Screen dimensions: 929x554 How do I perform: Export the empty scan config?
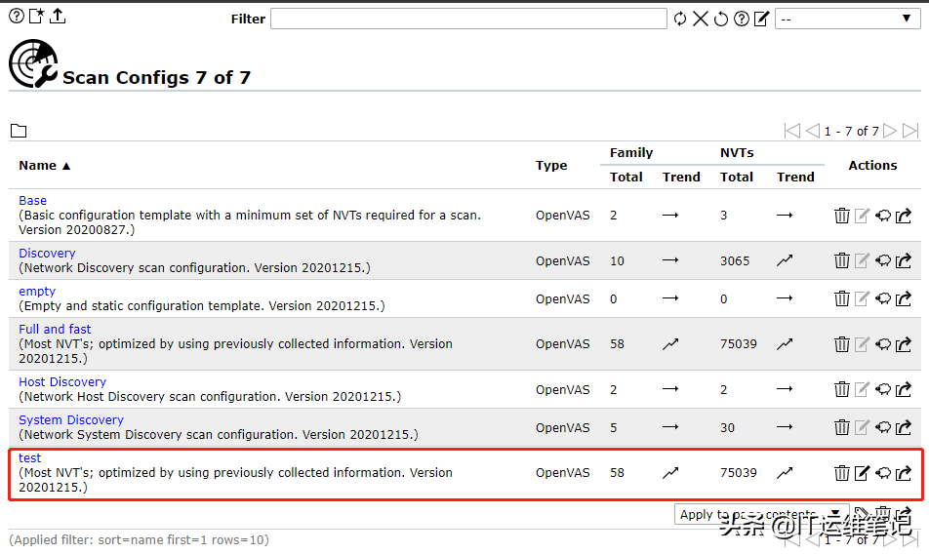click(904, 298)
